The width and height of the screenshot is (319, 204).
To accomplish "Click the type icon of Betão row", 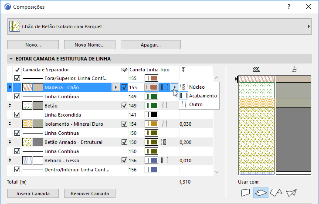I will pyautogui.click(x=165, y=105).
